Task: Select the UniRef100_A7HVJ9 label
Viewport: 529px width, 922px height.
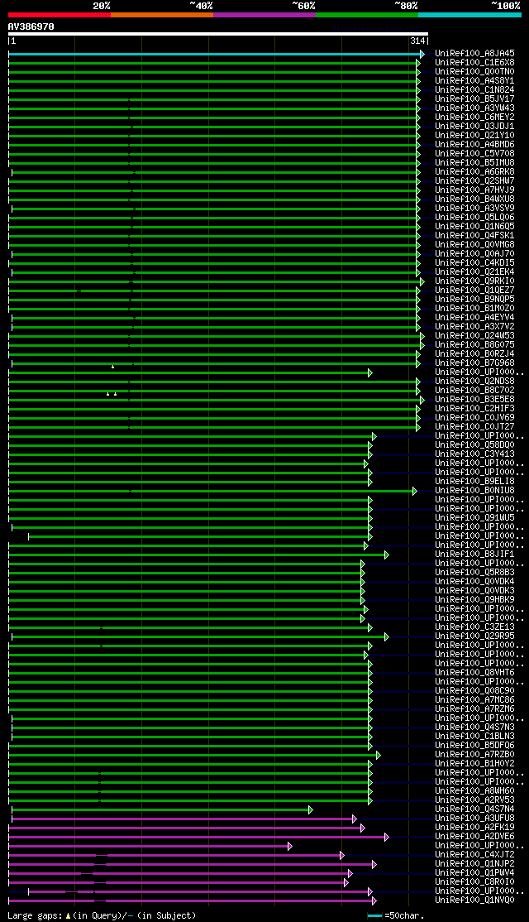Action: click(x=475, y=190)
